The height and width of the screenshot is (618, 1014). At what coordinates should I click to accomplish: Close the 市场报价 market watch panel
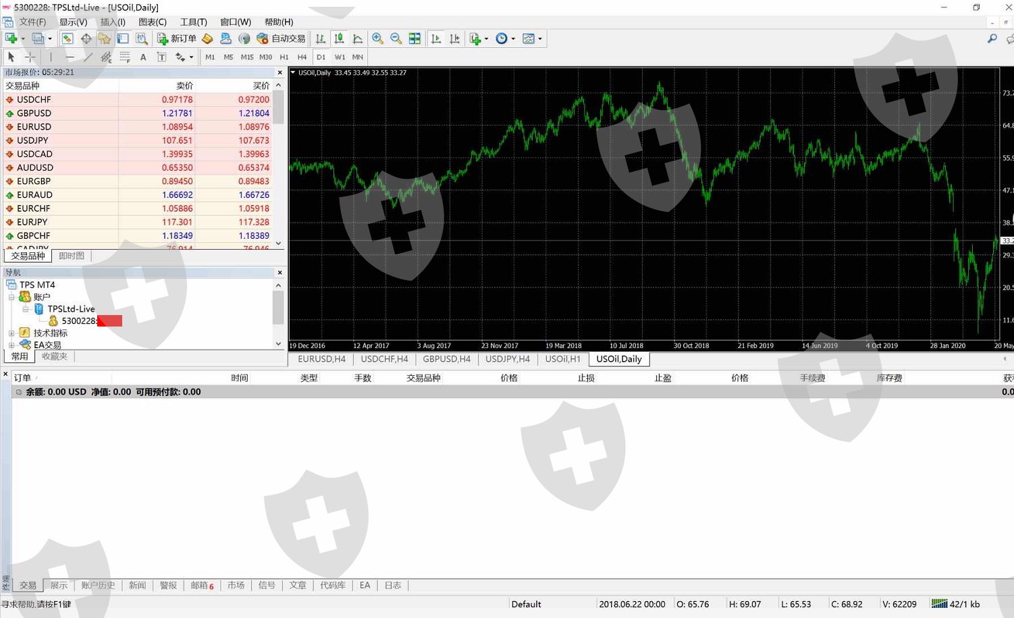(279, 72)
